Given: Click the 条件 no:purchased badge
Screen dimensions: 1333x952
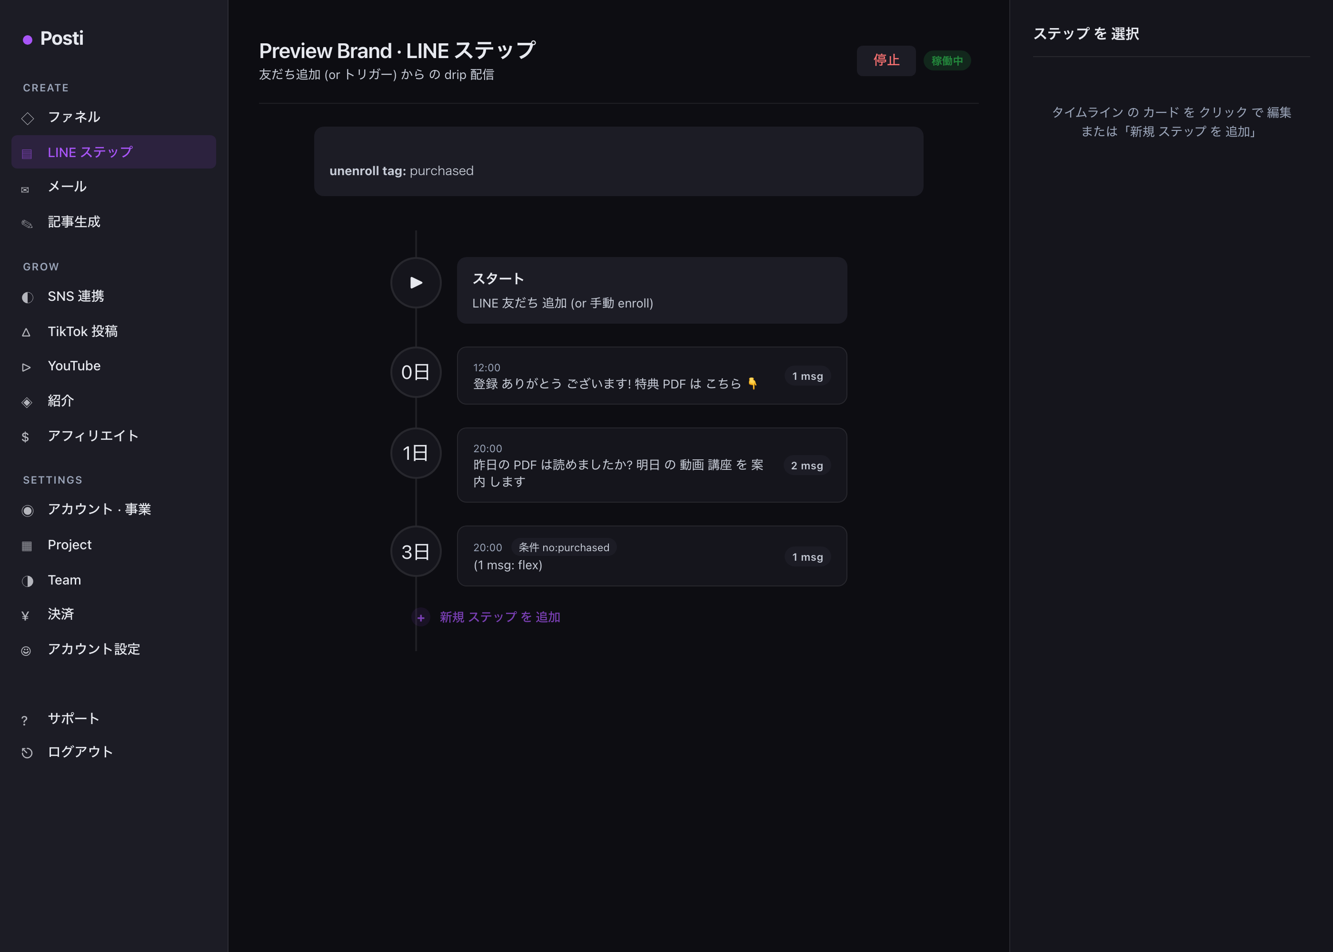Looking at the screenshot, I should point(564,547).
